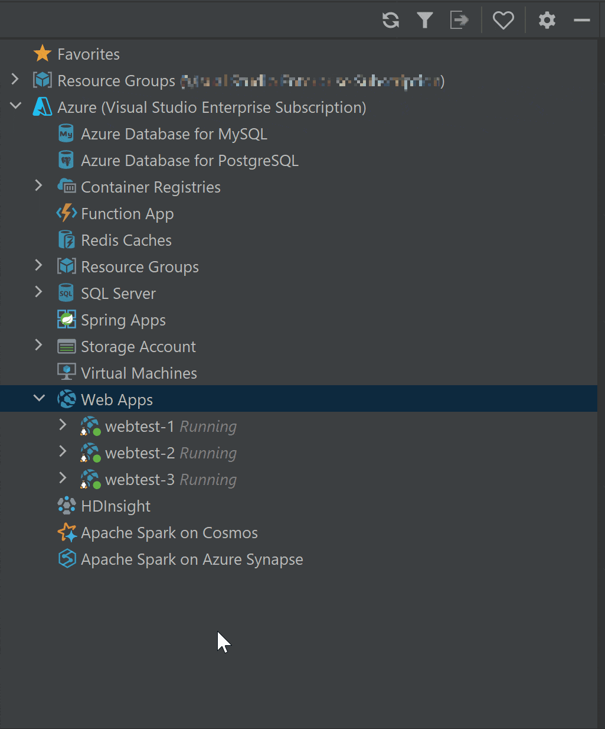Viewport: 605px width, 729px height.
Task: Expand the webtest-1 node
Action: 63,424
